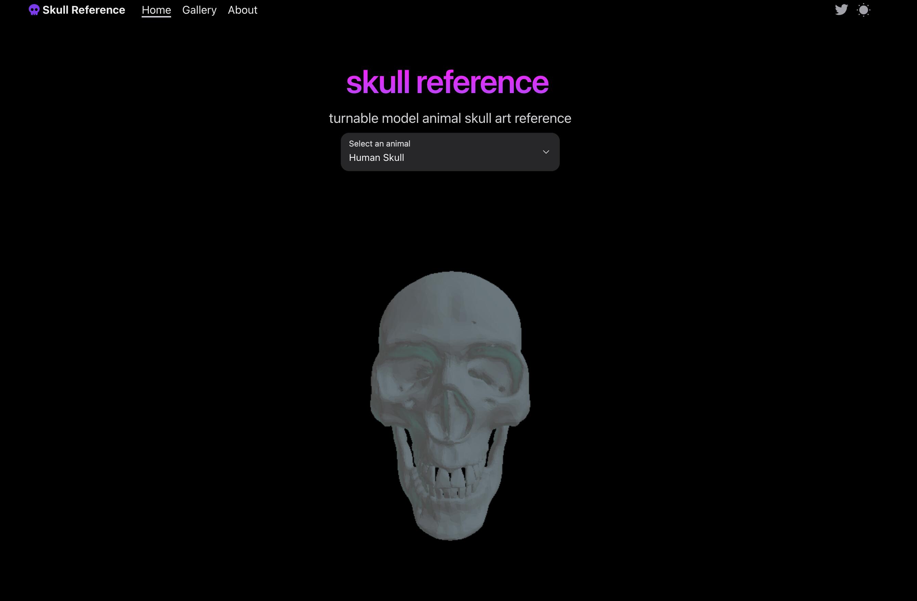This screenshot has height=601, width=917.
Task: Expand the animal selector chevron arrow
Action: pos(545,152)
